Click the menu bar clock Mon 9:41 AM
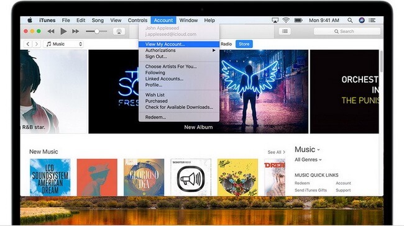The height and width of the screenshot is (226, 404). (x=324, y=20)
